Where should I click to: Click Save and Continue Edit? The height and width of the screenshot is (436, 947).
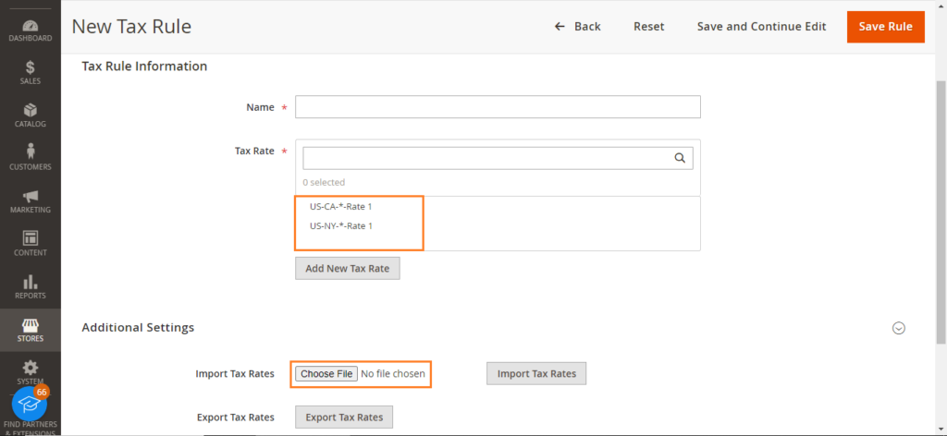coord(762,27)
